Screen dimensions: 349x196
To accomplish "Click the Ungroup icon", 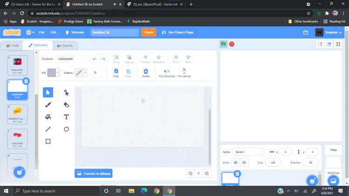I will coord(129,59).
